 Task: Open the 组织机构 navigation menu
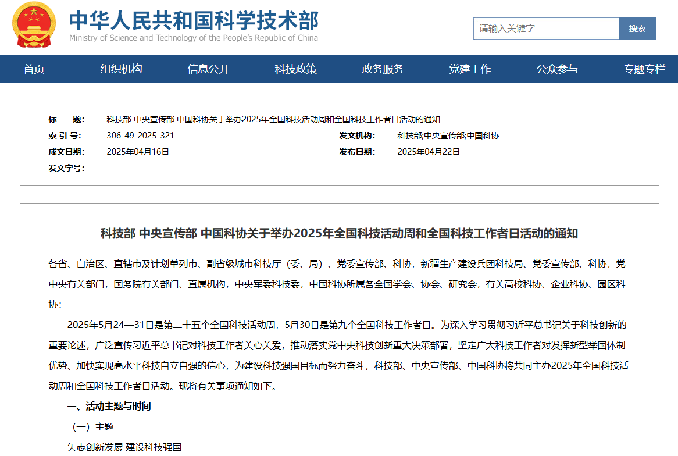[x=121, y=69]
